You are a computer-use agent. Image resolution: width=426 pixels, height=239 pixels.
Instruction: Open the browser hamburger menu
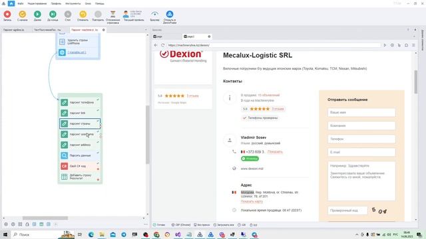point(413,45)
